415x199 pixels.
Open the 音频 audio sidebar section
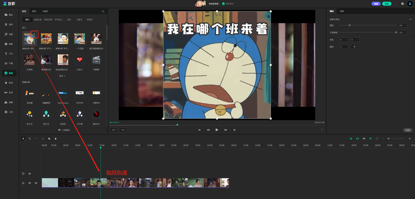(9, 34)
